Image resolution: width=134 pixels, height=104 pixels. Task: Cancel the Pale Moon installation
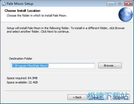[x=120, y=97]
